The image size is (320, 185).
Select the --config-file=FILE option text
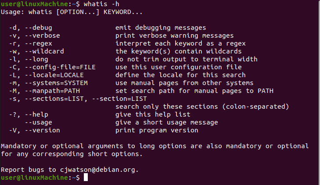point(60,67)
